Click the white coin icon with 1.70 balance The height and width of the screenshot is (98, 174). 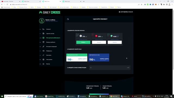(x=81, y=36)
